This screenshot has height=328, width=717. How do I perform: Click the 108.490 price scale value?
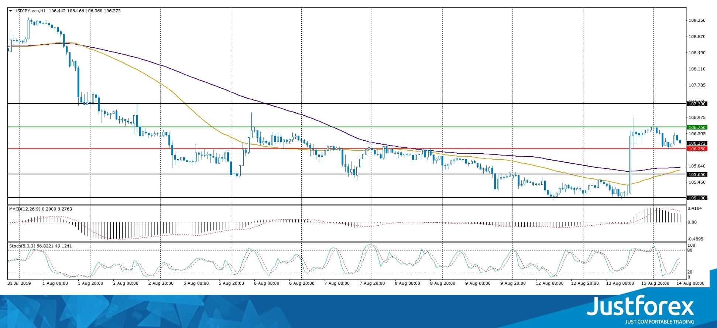coord(697,53)
